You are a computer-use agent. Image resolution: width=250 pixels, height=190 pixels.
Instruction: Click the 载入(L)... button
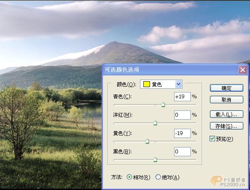click(x=227, y=114)
